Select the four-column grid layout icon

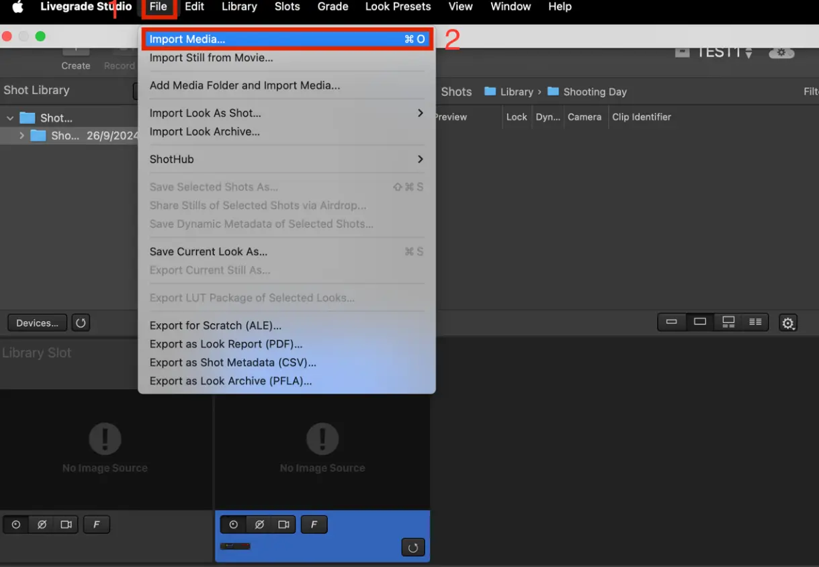click(755, 322)
